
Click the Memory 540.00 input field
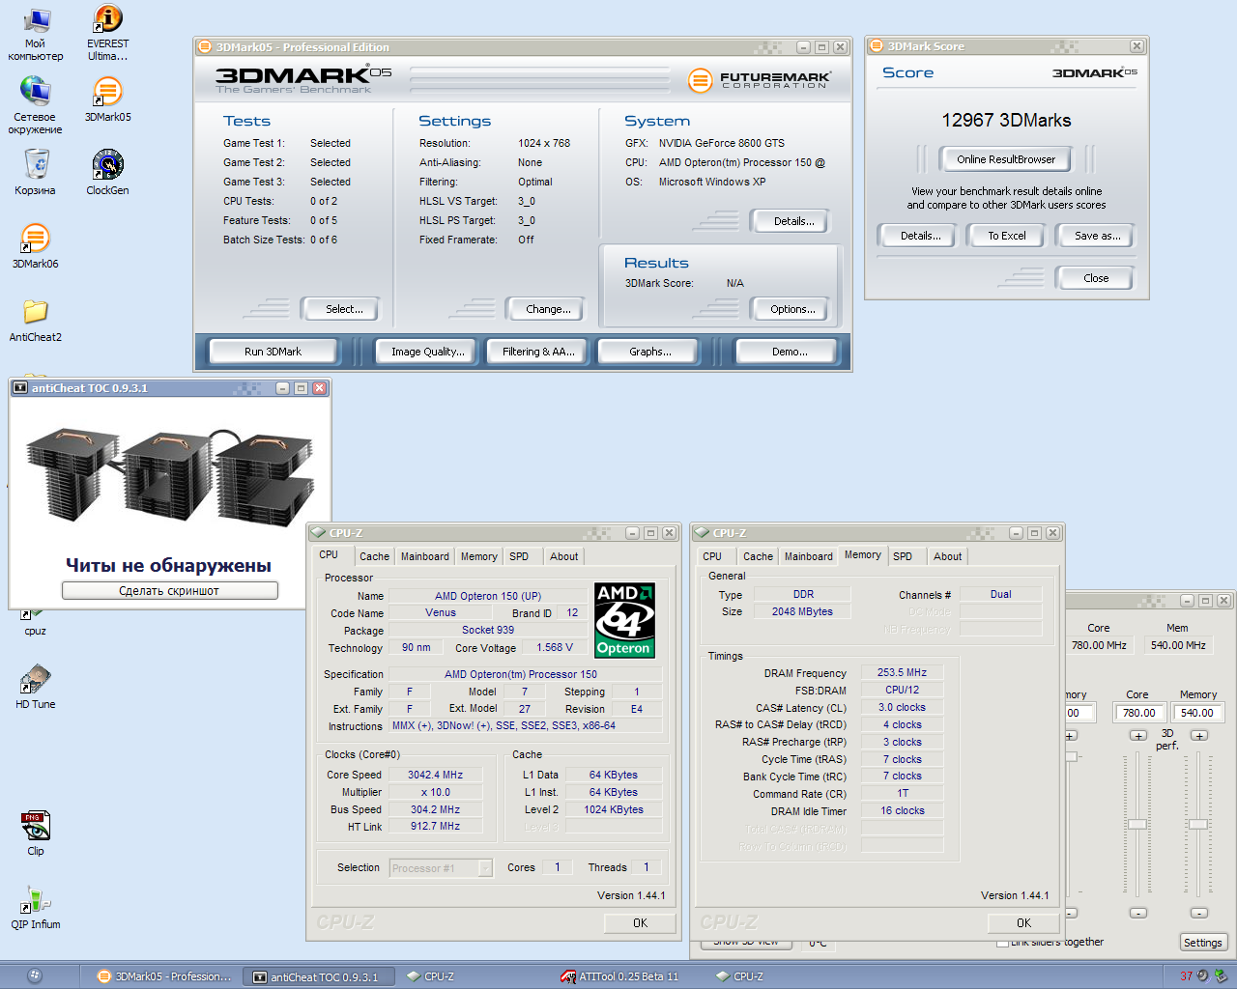(1197, 713)
